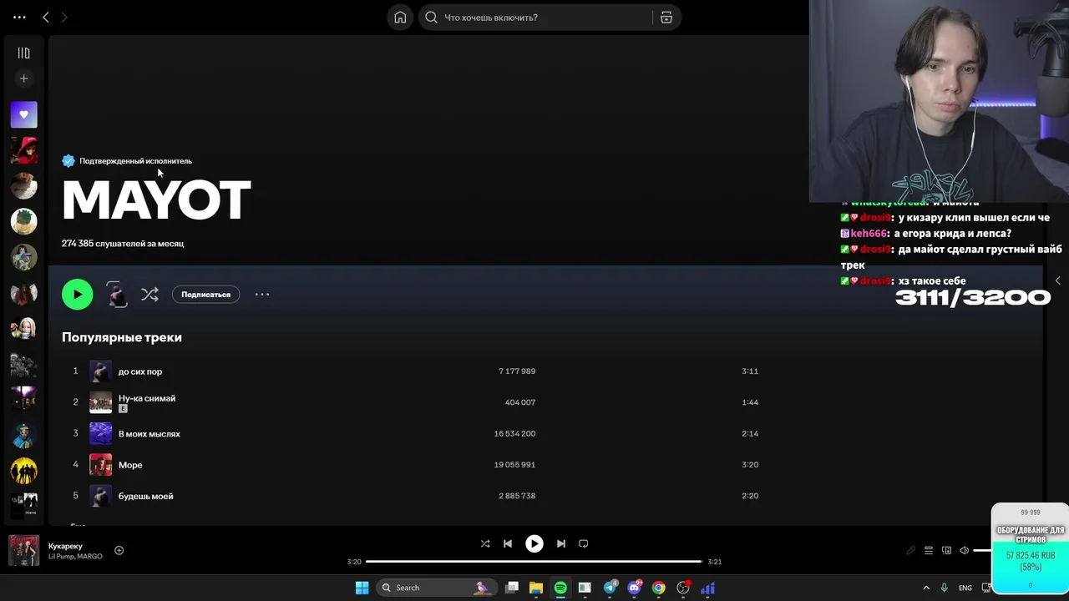Open the Spotify three-dot app menu
Image resolution: width=1069 pixels, height=601 pixels.
coord(19,17)
